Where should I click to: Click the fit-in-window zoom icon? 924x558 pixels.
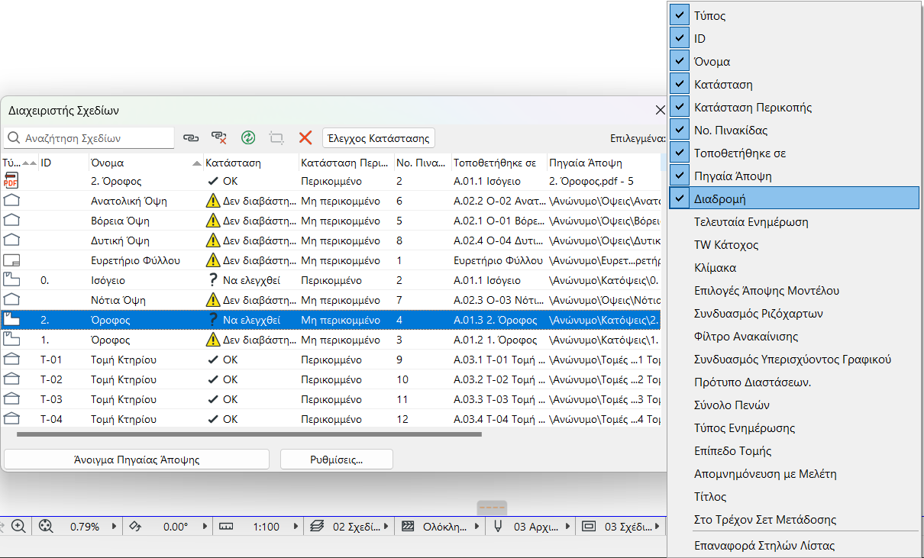(46, 526)
